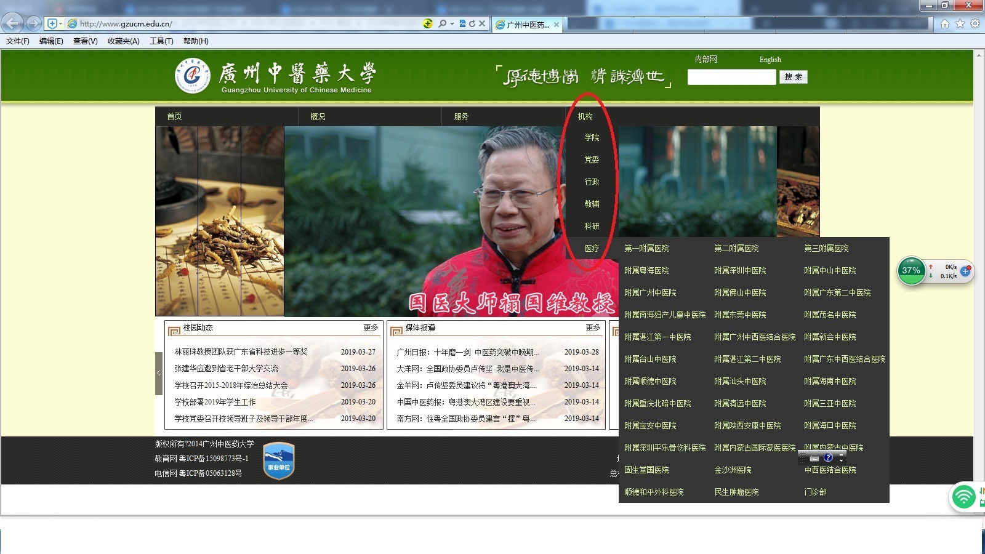Screen dimensions: 985x554
Task: Select the 广州中医药 browser tab
Action: click(527, 25)
